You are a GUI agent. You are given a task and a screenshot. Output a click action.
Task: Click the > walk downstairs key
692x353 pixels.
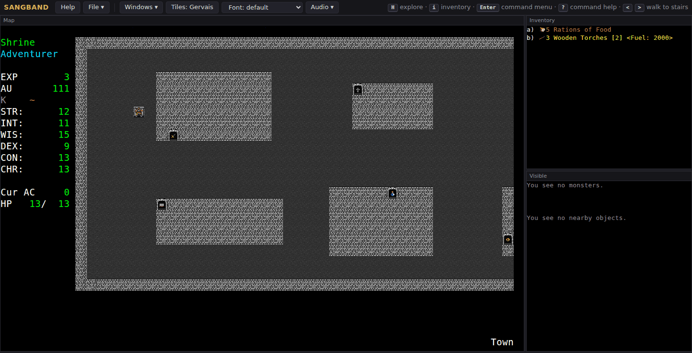pos(640,7)
